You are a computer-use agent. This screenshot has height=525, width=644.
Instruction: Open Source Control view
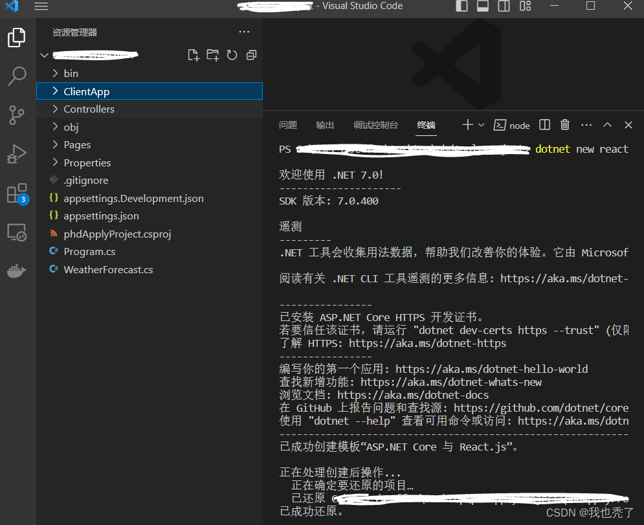[x=17, y=115]
